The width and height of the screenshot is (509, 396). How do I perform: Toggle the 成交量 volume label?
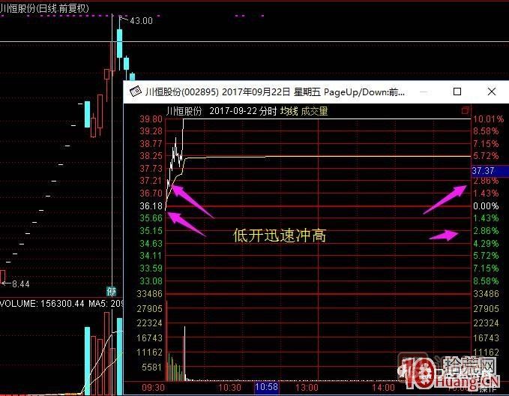point(314,111)
